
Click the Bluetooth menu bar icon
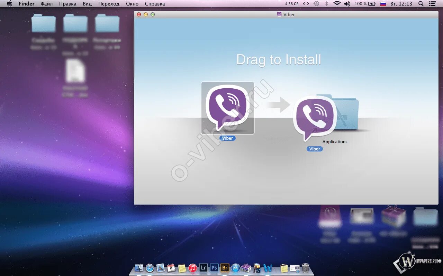[x=326, y=3]
